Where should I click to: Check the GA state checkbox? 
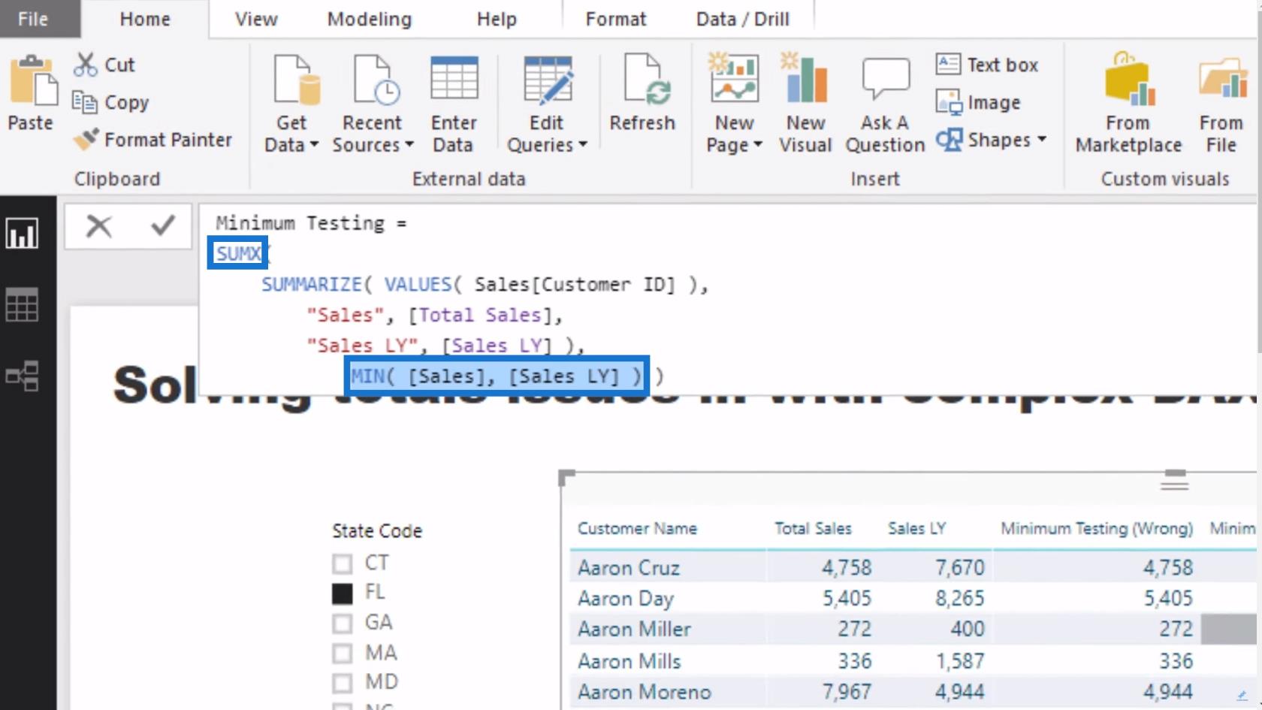343,623
